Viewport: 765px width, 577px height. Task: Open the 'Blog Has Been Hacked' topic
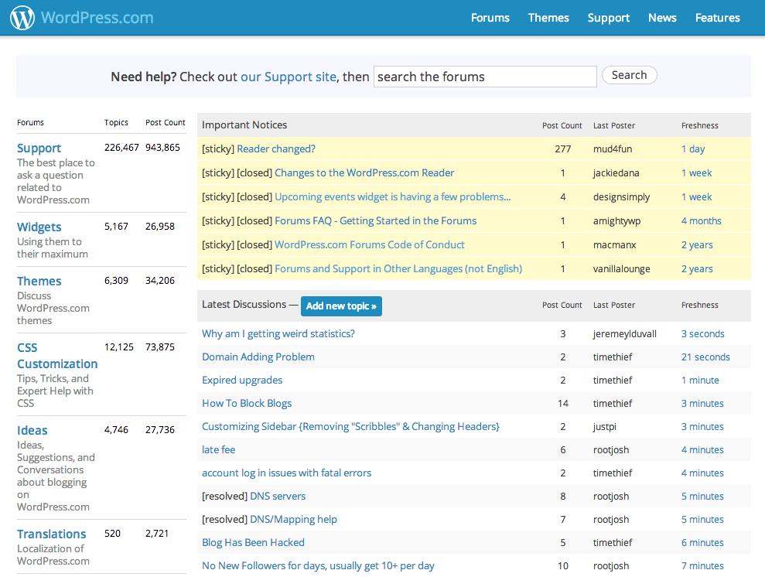point(253,542)
